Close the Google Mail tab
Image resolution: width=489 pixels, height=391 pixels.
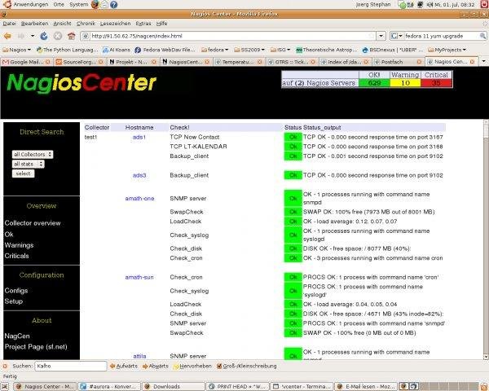tap(48, 62)
